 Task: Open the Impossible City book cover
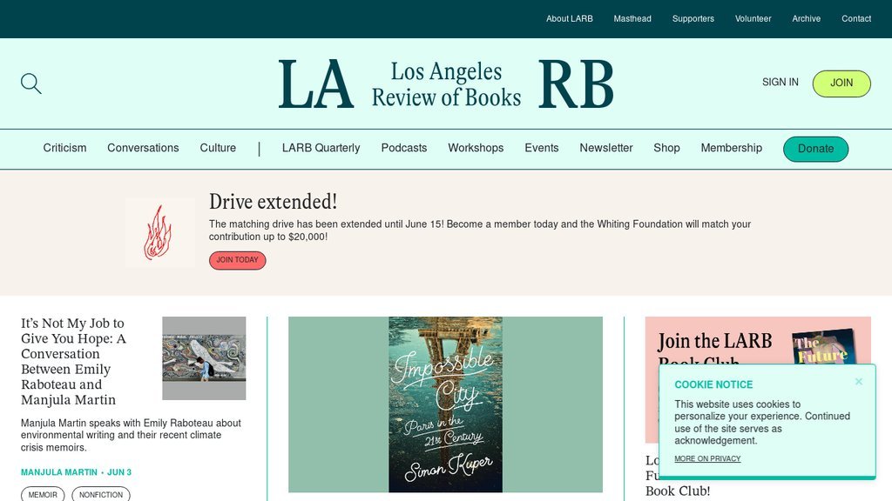pyautogui.click(x=445, y=404)
